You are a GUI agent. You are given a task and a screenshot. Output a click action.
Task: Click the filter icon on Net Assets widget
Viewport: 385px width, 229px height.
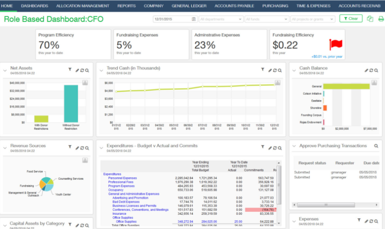(x=70, y=70)
